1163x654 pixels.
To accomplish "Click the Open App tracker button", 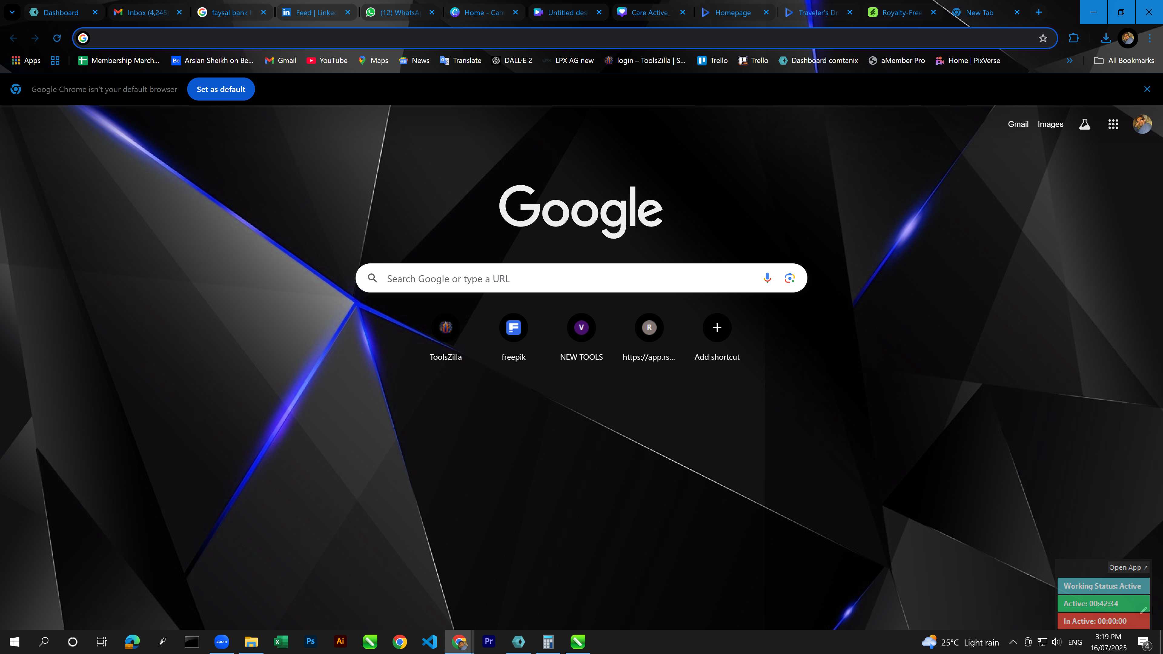I will [x=1128, y=567].
